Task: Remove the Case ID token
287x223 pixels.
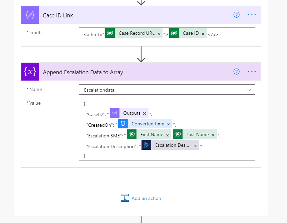Action: [x=203, y=34]
